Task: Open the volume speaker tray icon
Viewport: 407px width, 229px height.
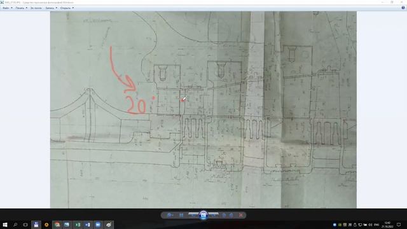Action: pyautogui.click(x=370, y=225)
